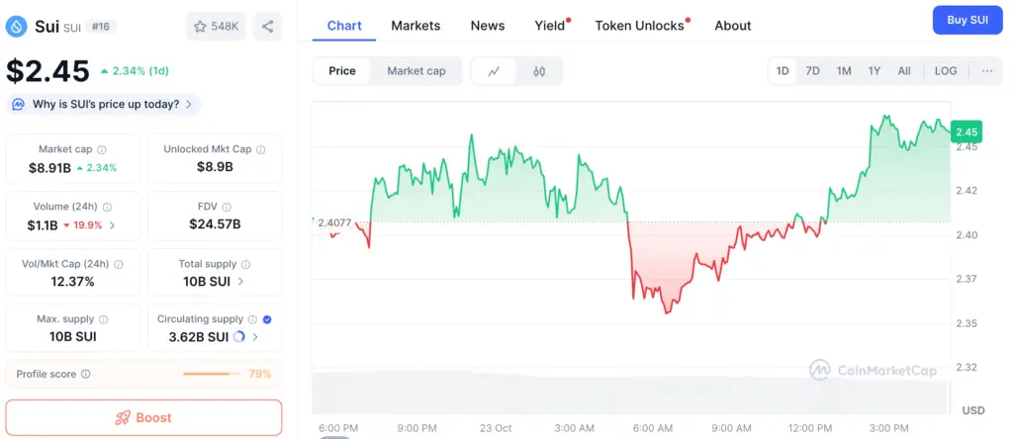
Task: Select the 7D time range
Action: tap(812, 71)
